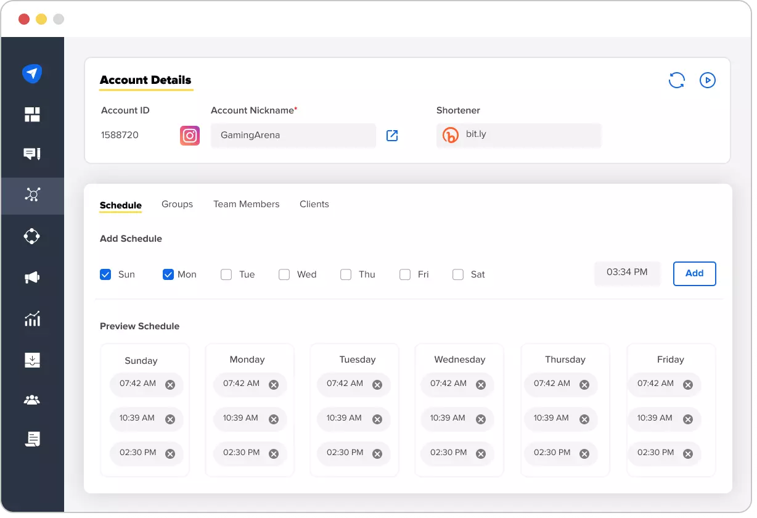Remove Tuesday 02:30 PM time slot

[377, 454]
